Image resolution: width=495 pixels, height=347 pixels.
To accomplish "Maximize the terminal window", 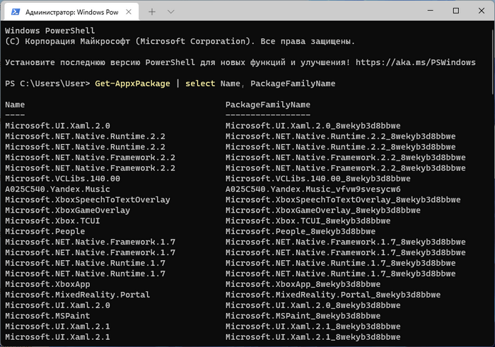I will coord(456,11).
